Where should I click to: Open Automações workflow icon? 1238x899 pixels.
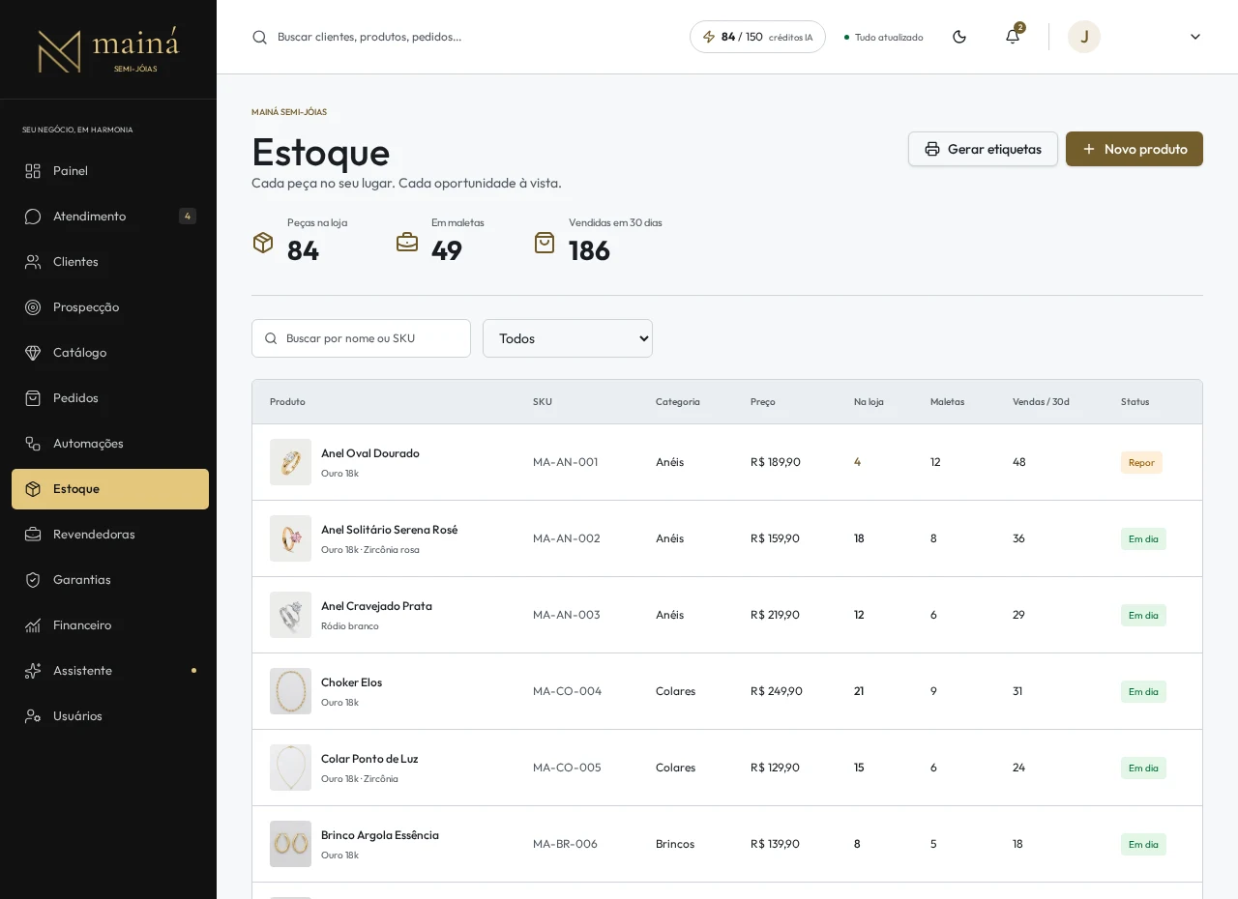pyautogui.click(x=33, y=444)
